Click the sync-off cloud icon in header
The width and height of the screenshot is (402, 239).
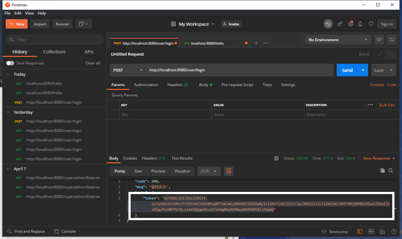click(x=328, y=24)
